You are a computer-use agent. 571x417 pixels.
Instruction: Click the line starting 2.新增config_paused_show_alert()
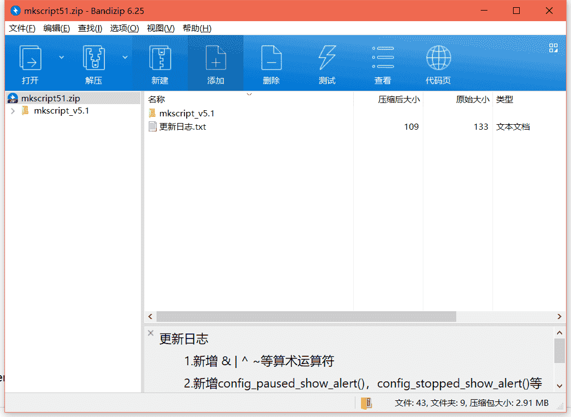tap(363, 384)
